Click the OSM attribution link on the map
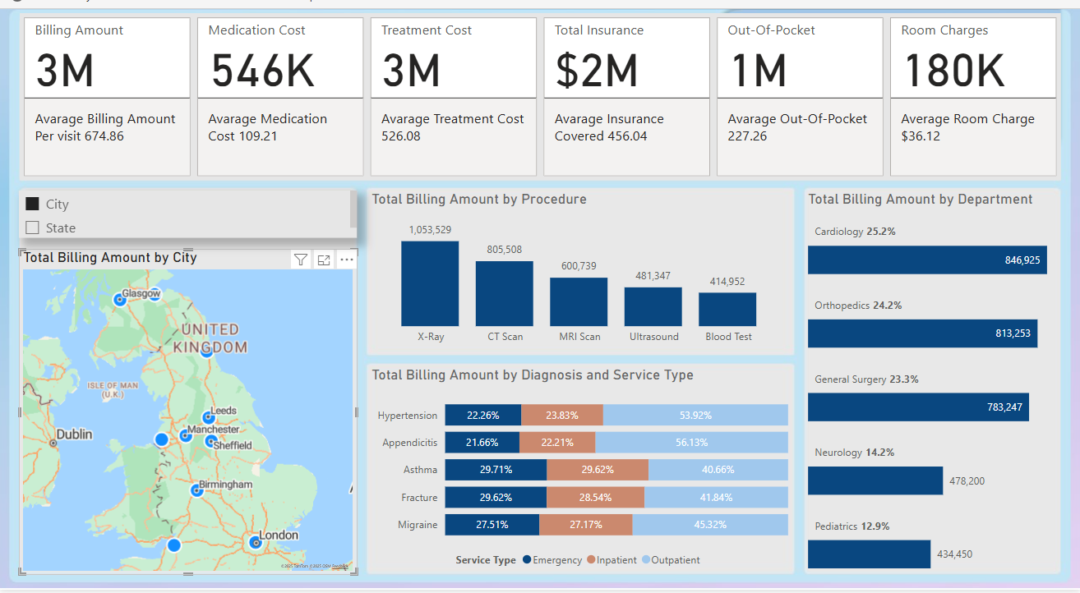The width and height of the screenshot is (1080, 593). (326, 565)
